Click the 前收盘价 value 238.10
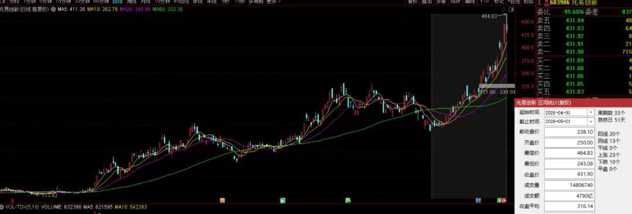The image size is (632, 214). [569, 132]
